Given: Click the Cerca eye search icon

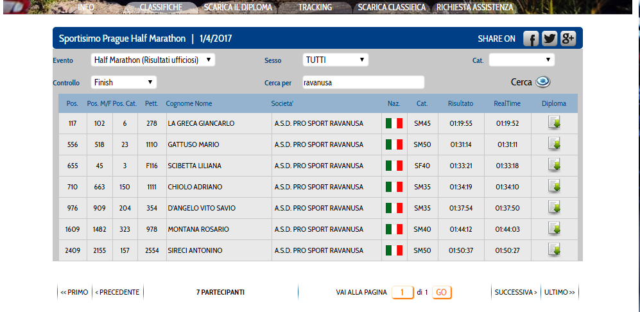Looking at the screenshot, I should point(543,82).
